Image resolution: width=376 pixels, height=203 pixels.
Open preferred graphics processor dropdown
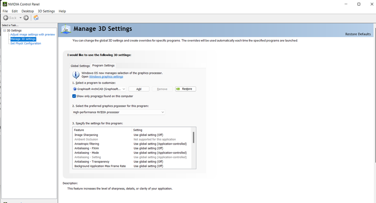tap(119, 112)
